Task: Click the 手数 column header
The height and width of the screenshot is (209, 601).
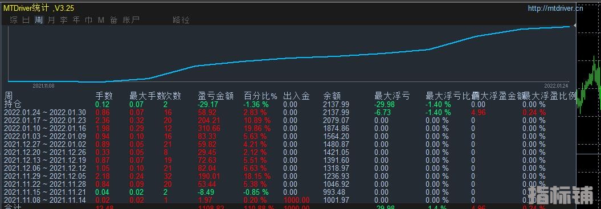Action: point(104,96)
